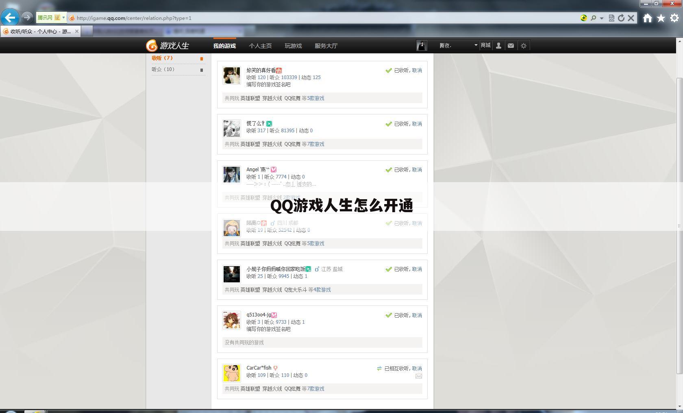Open 7款游戏 link in CarCar*fish card

pos(315,389)
